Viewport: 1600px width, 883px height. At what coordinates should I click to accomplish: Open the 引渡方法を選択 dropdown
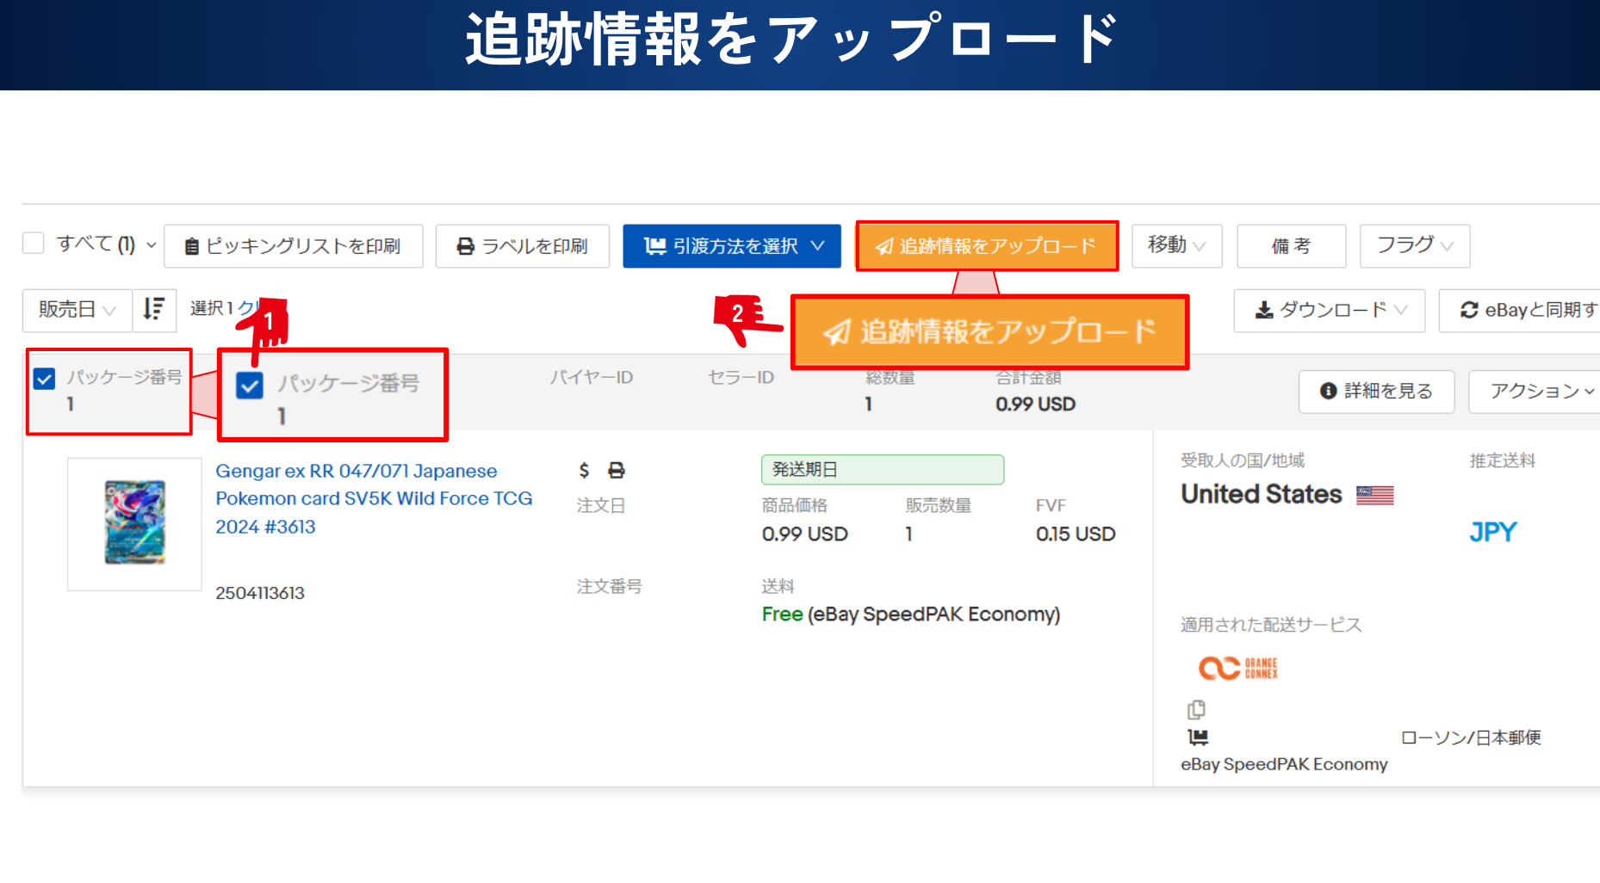click(x=731, y=246)
